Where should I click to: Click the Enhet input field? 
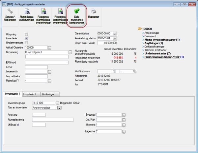[36, 67]
